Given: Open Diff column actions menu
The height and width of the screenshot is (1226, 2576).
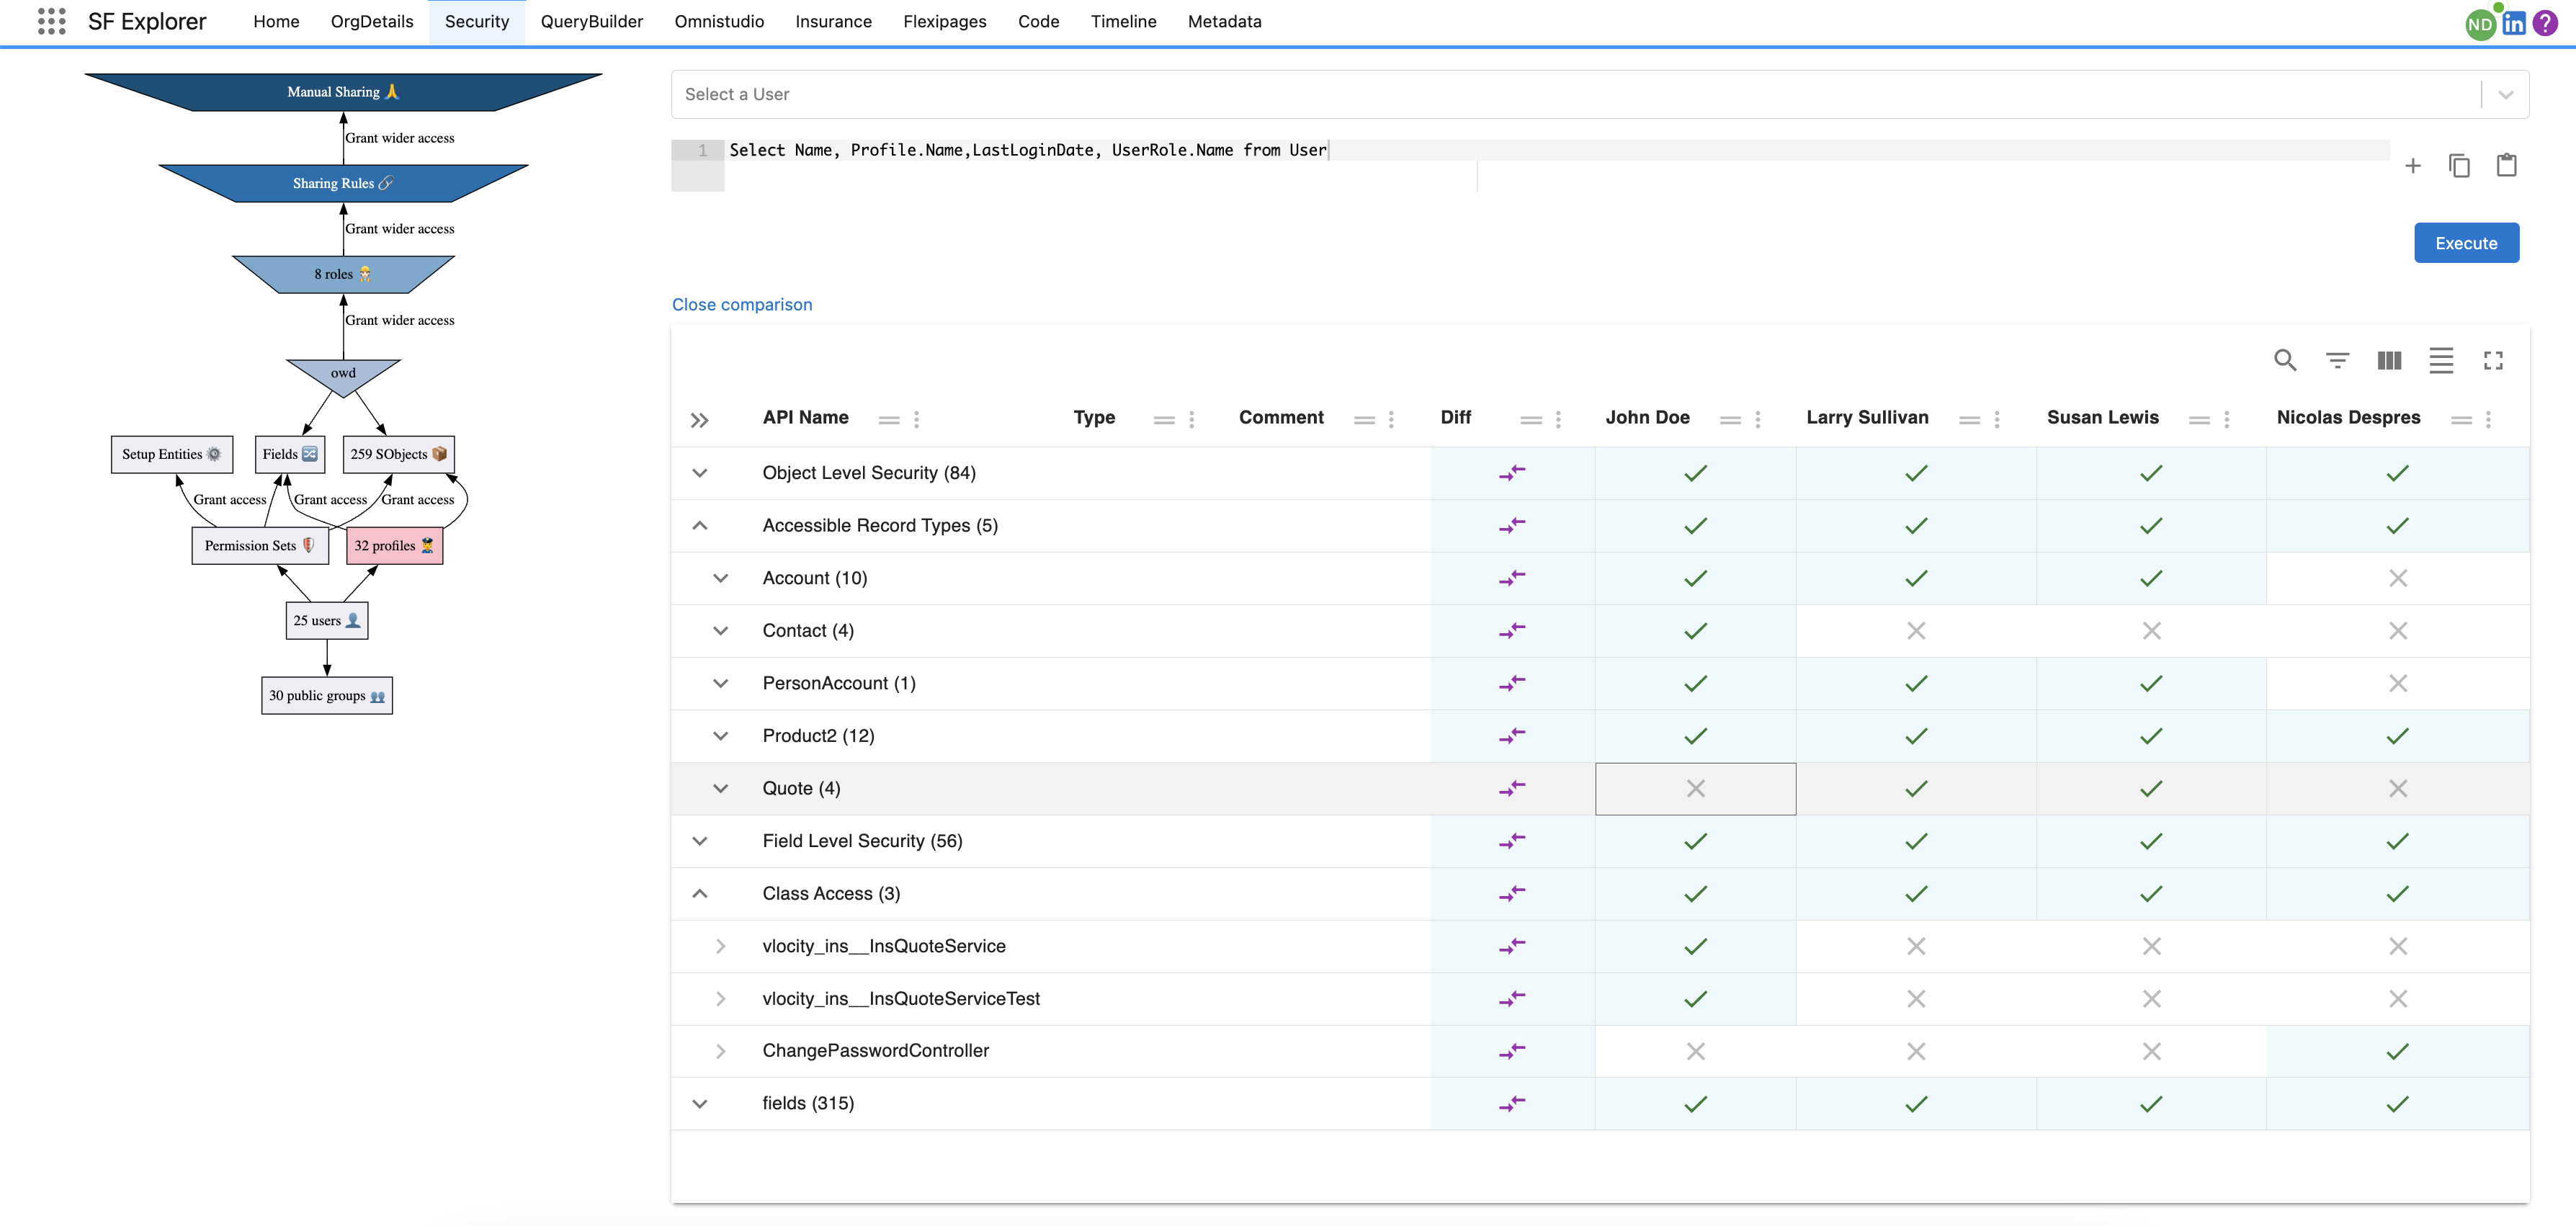Looking at the screenshot, I should click(1558, 420).
